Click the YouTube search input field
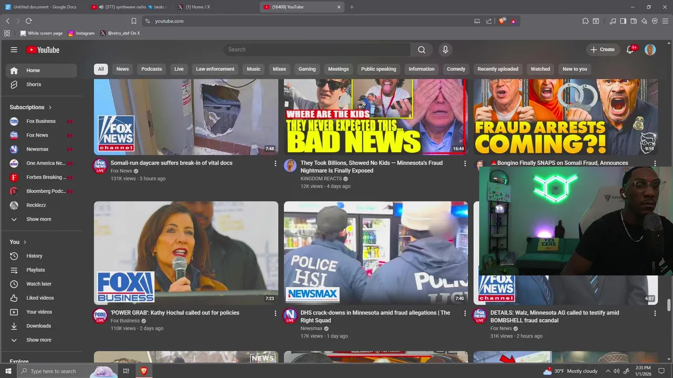This screenshot has height=378, width=673. (317, 49)
